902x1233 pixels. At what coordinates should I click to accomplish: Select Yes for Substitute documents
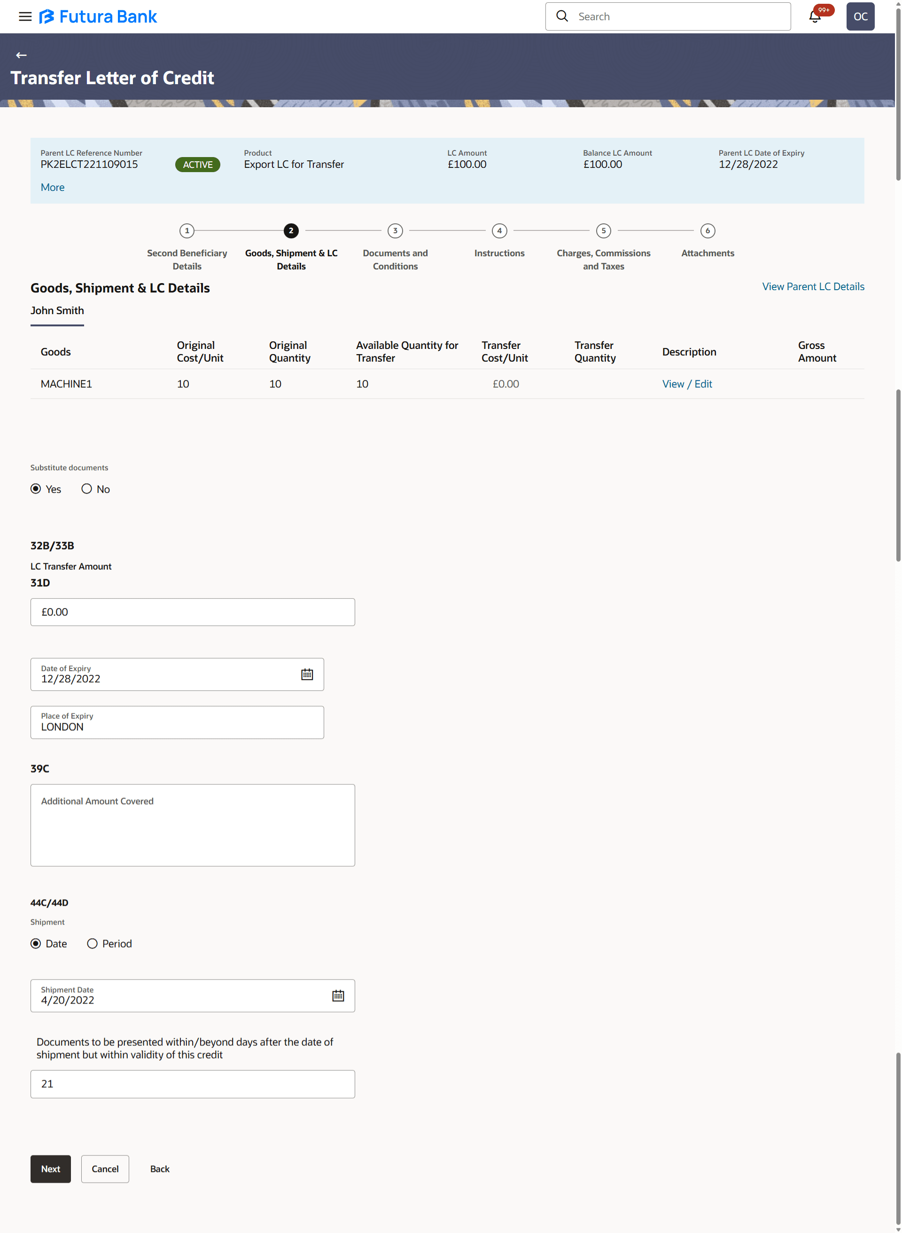[x=36, y=489]
